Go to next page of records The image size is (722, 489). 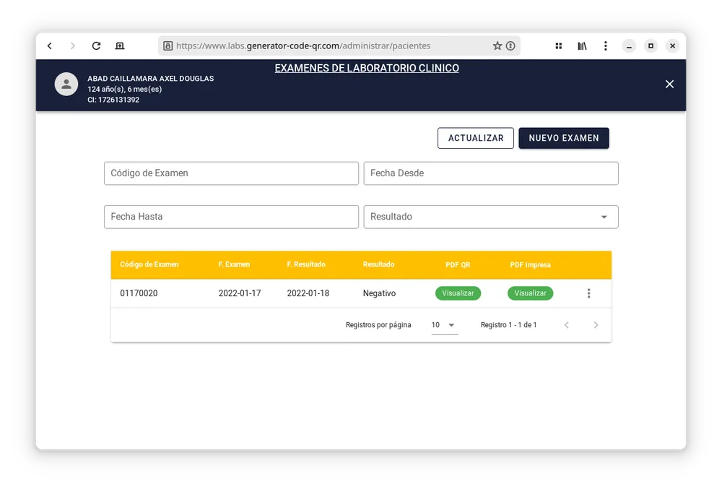pyautogui.click(x=596, y=325)
